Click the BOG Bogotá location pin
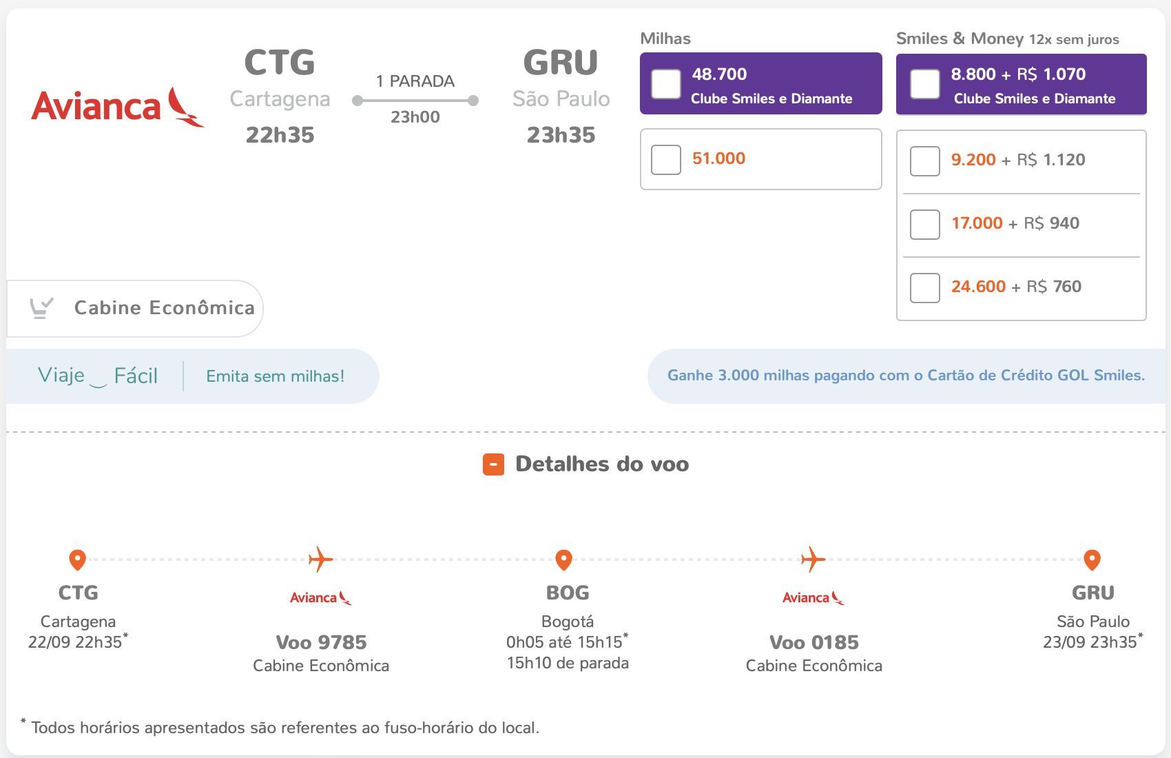 563,560
